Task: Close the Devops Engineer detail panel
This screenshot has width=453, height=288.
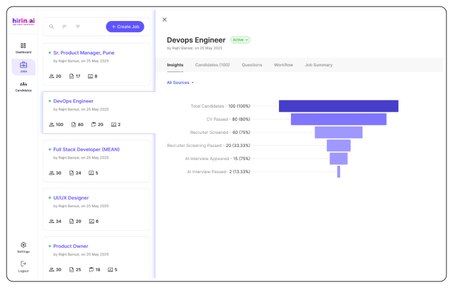Action: click(164, 20)
